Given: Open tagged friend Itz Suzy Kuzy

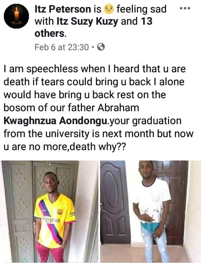Looking at the screenshot, I should point(88,22).
